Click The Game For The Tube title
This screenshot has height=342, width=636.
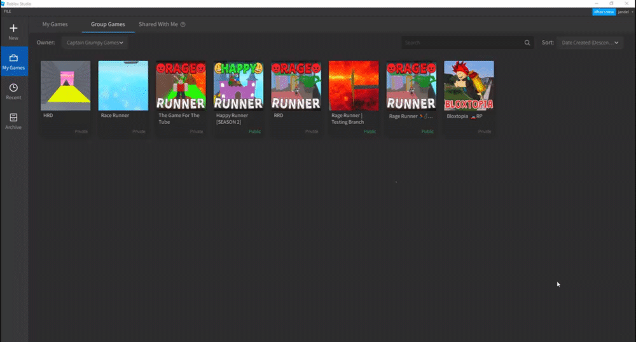[x=179, y=119]
